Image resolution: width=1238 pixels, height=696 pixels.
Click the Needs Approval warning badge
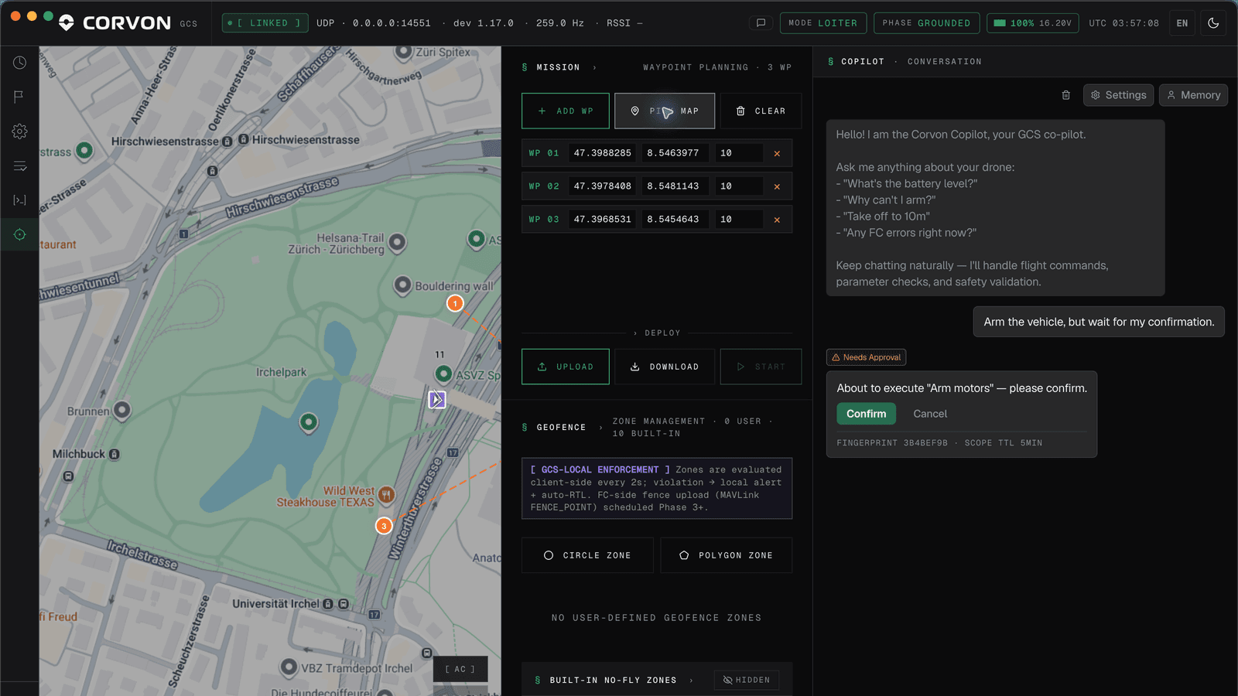pos(866,357)
